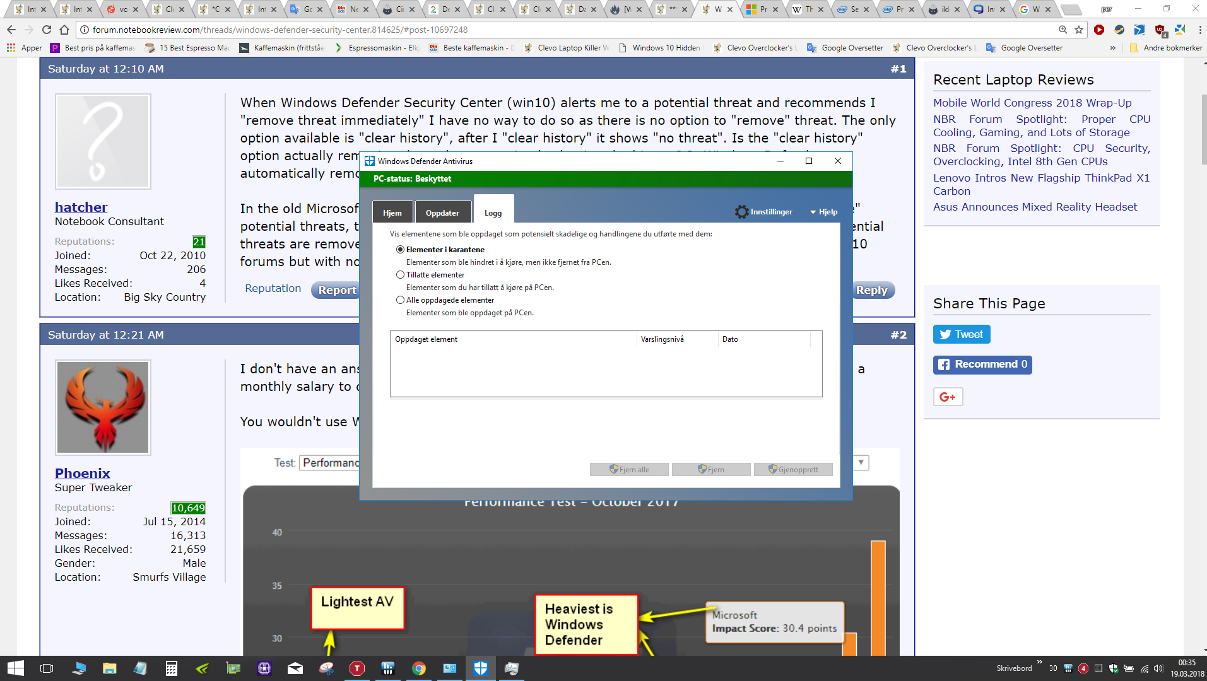Click the Tweet share button
Viewport: 1207px width, 681px height.
point(962,334)
